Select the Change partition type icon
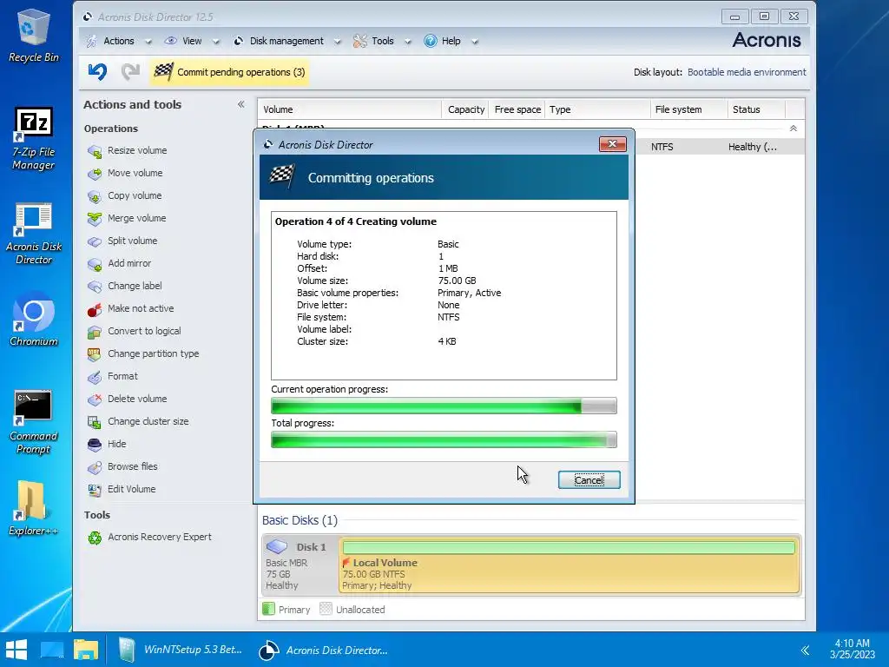This screenshot has width=889, height=667. (95, 354)
